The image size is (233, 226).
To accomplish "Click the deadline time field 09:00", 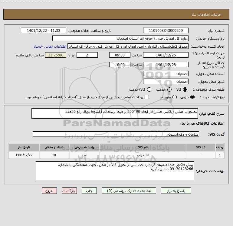I will point(120,55).
